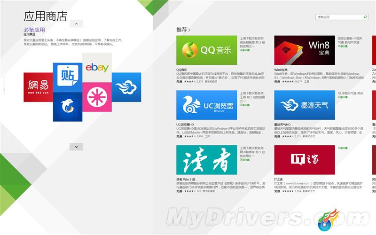Expand the 推荐 section header
This screenshot has width=376, height=235.
[x=183, y=30]
